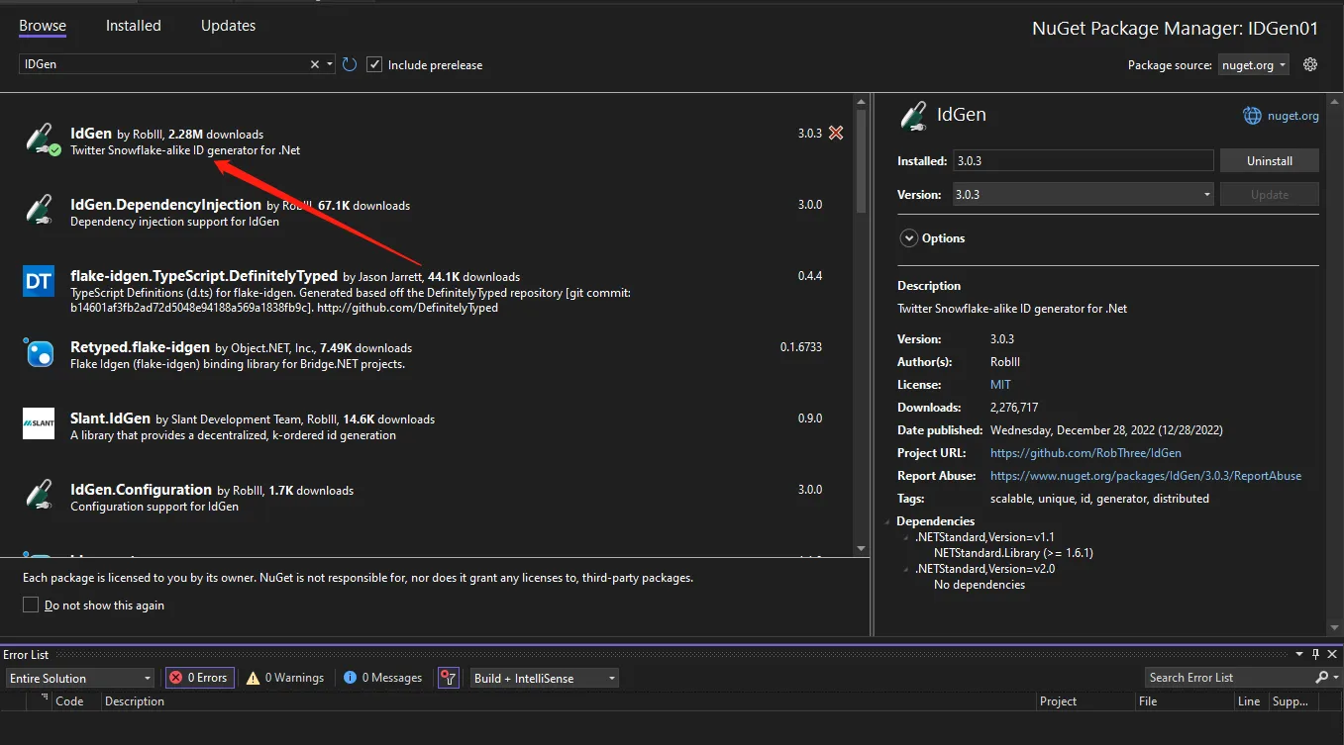1344x745 pixels.
Task: Open the nuget.org link in details pane
Action: click(1292, 116)
